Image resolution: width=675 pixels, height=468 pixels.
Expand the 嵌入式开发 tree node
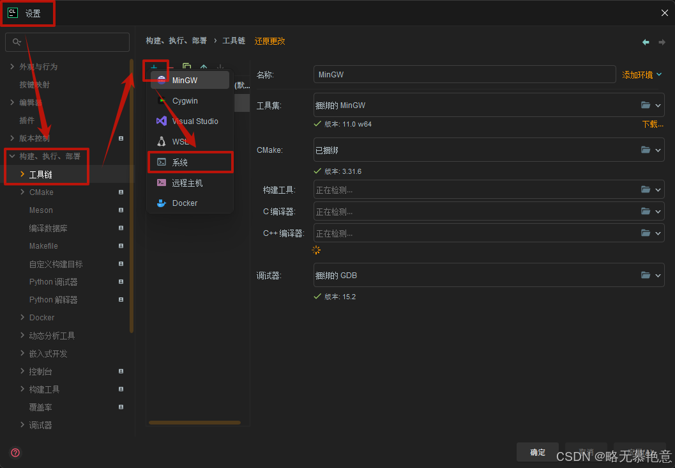click(x=22, y=353)
